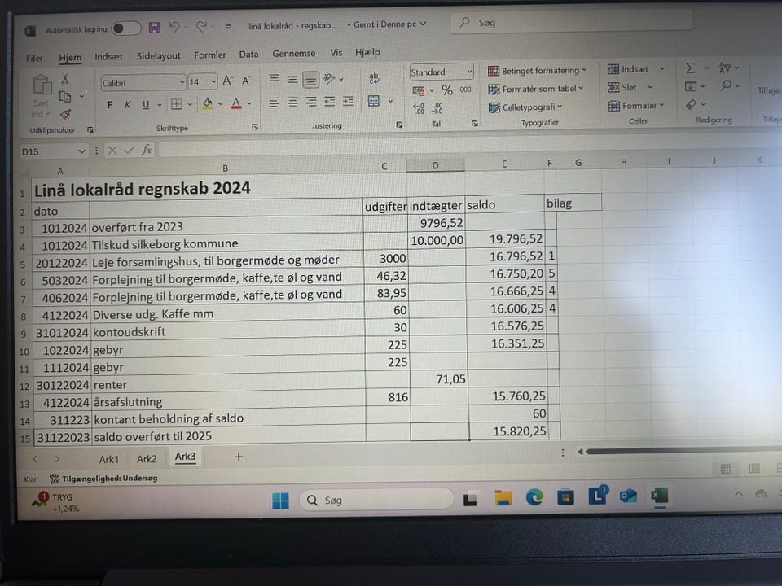Screen dimensions: 782x586
Task: Click the Name Box showing D15
Action: (x=54, y=151)
